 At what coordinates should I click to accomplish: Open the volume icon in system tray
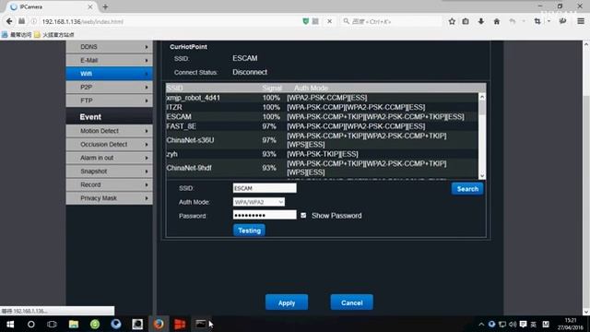point(513,324)
